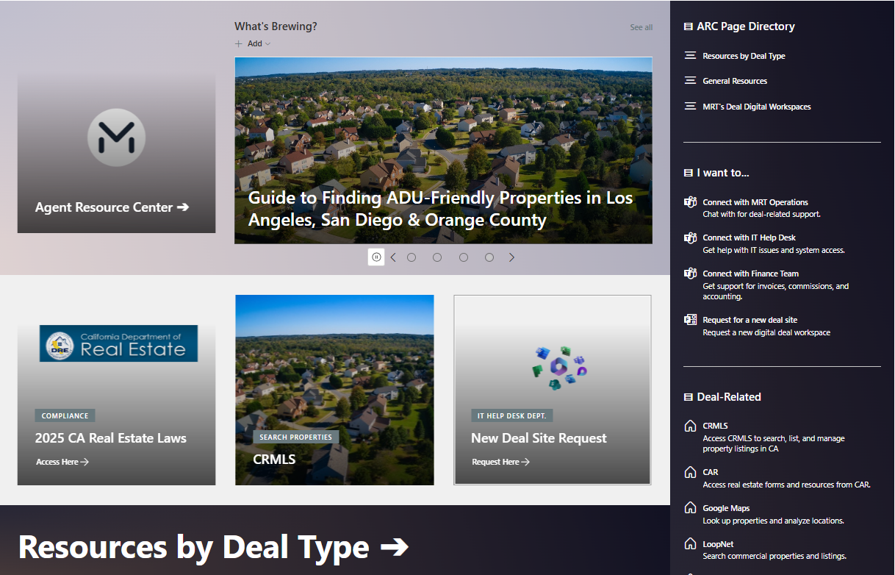Click Request Here on New Deal Site card

pos(501,462)
